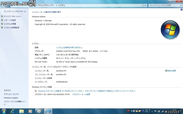Open language bar options dropdown arrow
The height and width of the screenshot is (114, 183).
pyautogui.click(x=150, y=111)
